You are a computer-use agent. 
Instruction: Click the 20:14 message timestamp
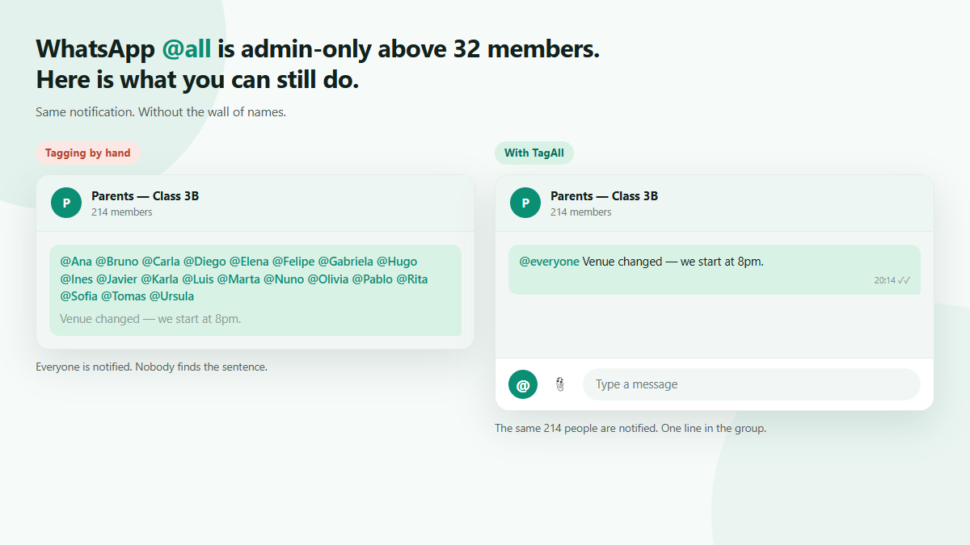[x=884, y=280]
